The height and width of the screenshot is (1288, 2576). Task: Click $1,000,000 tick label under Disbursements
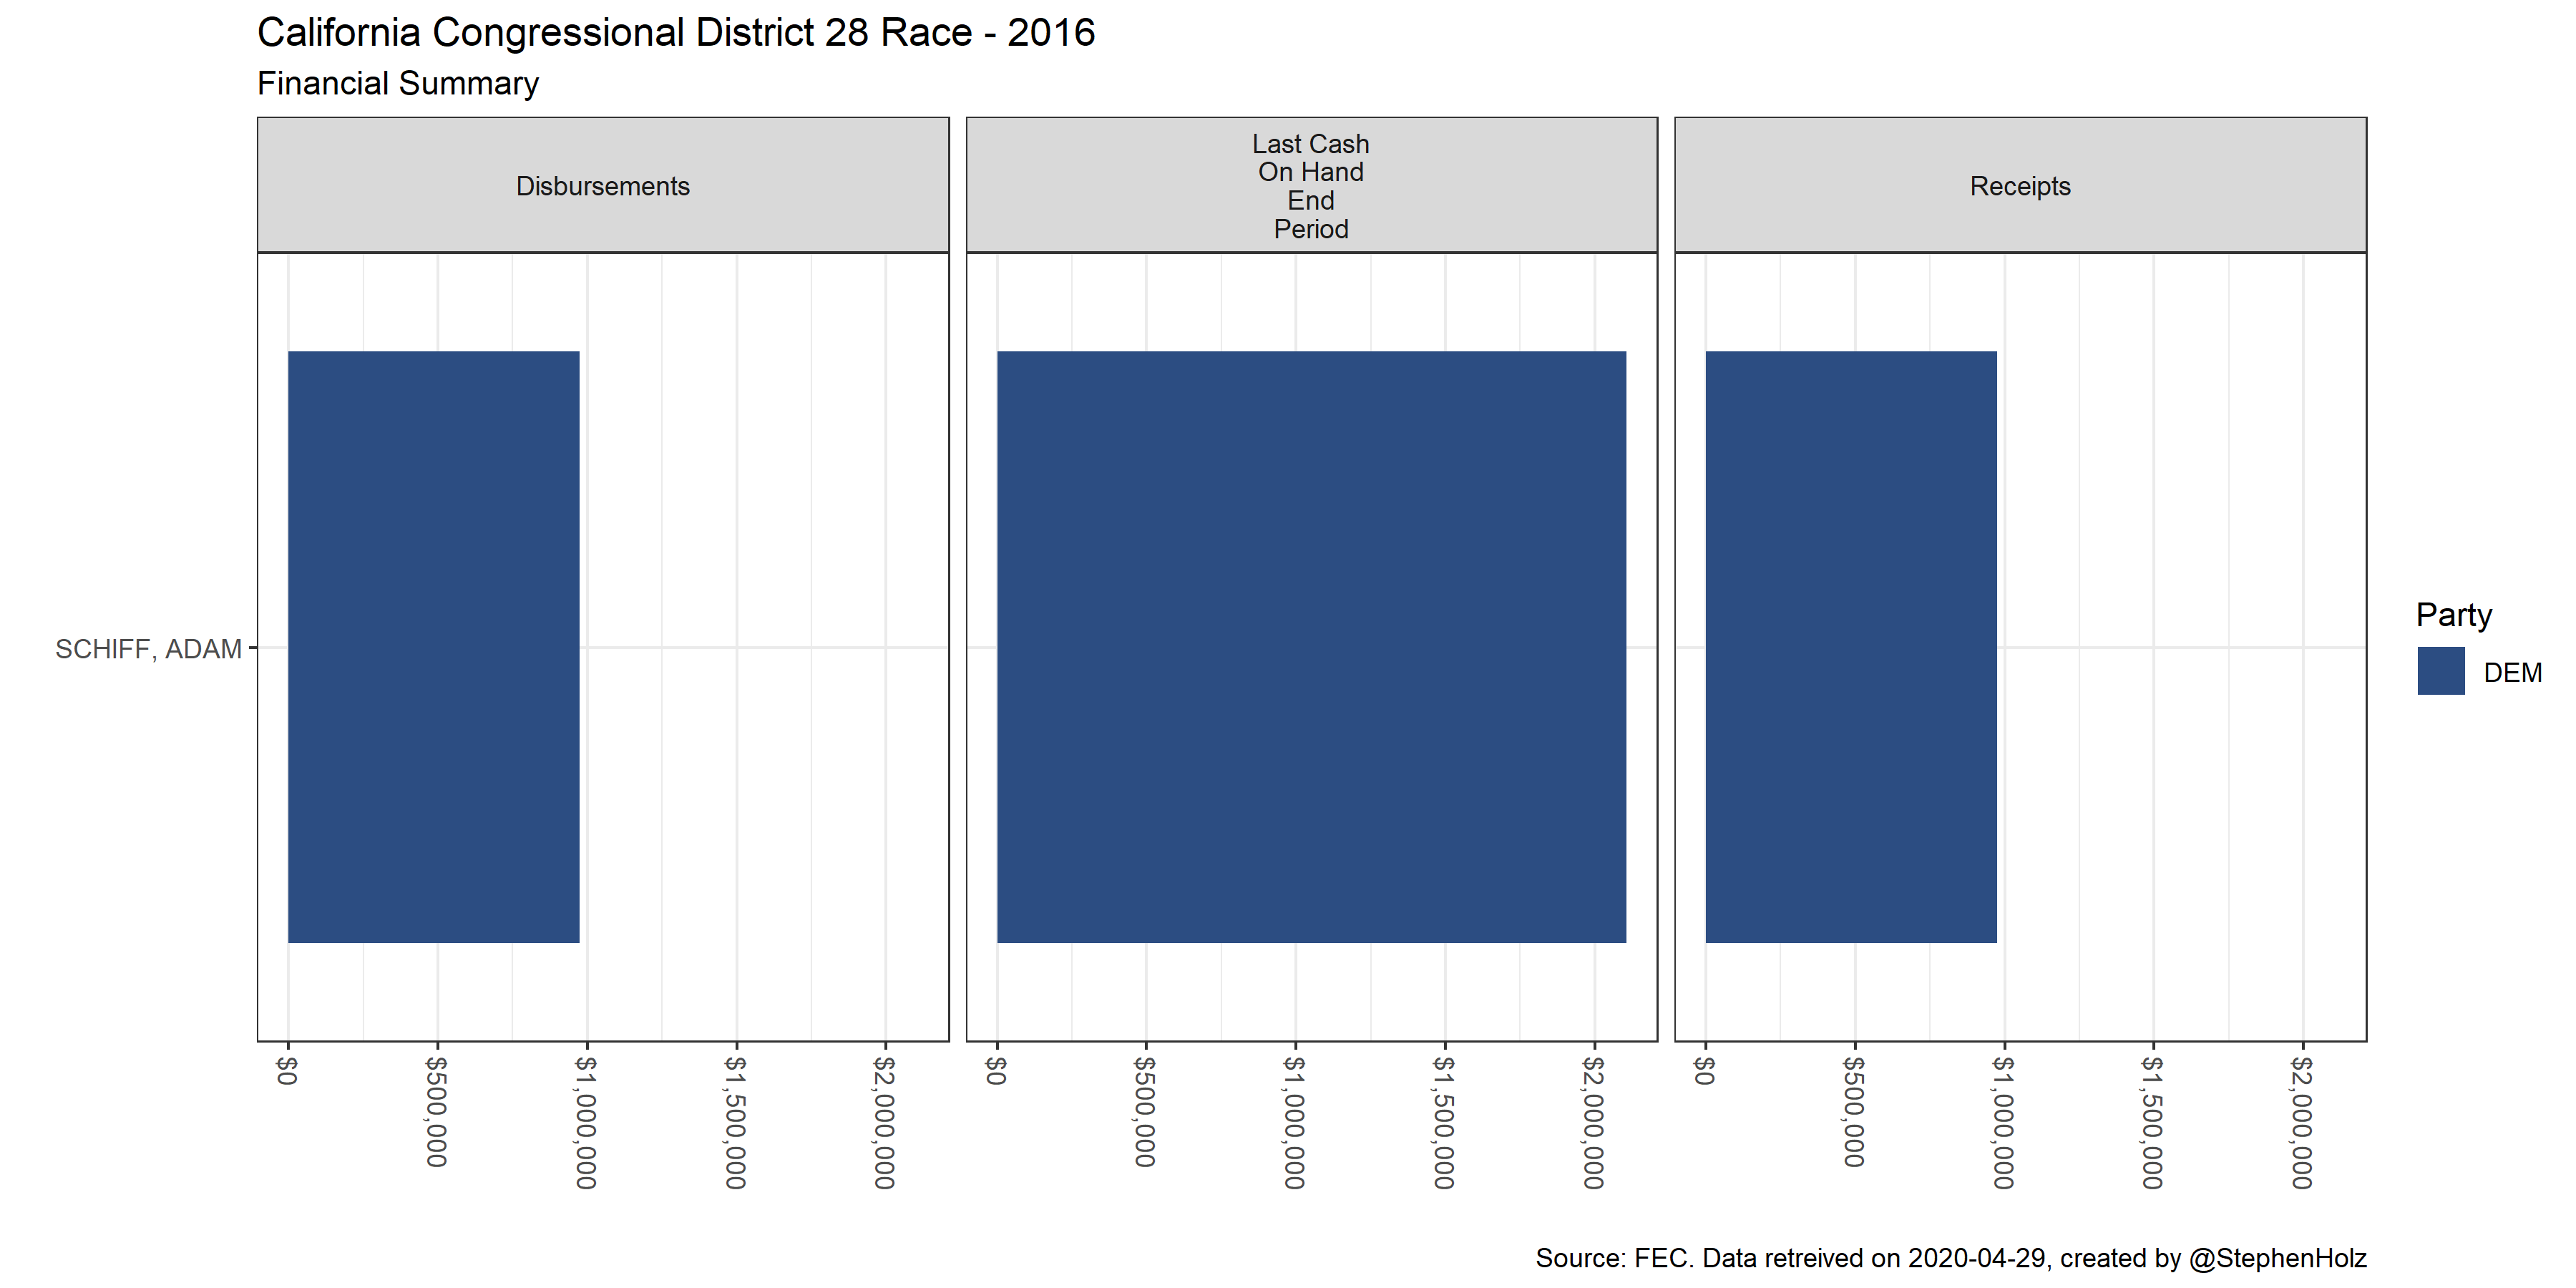[x=587, y=1122]
